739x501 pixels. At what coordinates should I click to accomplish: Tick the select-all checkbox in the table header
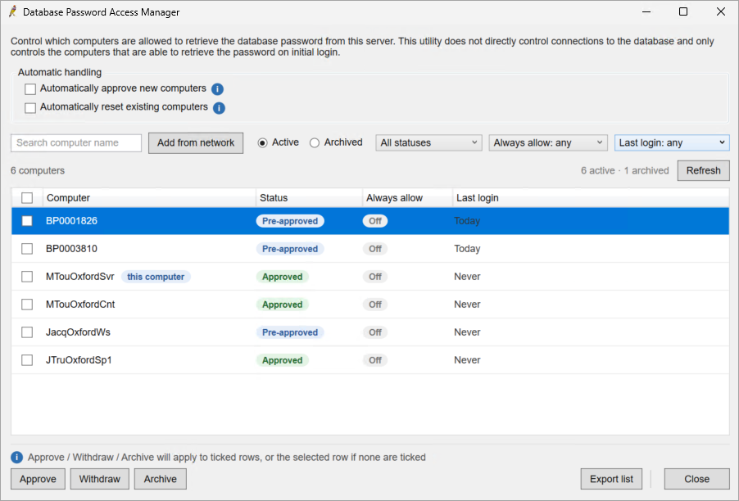[27, 198]
